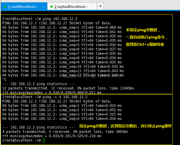Click green status dot on sophia tab

click(x=52, y=7)
